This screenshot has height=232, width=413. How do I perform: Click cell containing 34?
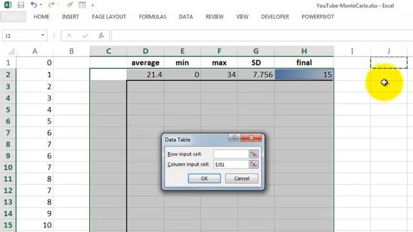219,75
